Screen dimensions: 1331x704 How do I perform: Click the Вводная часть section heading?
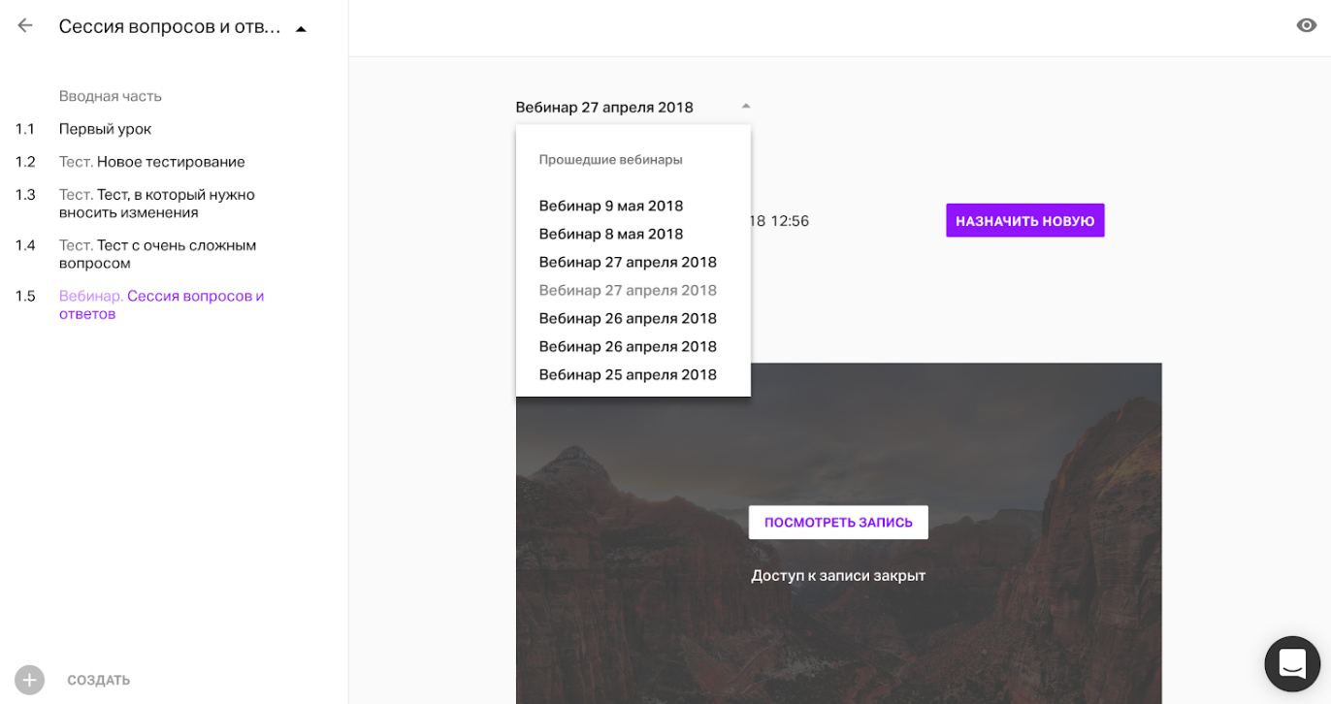pos(111,96)
